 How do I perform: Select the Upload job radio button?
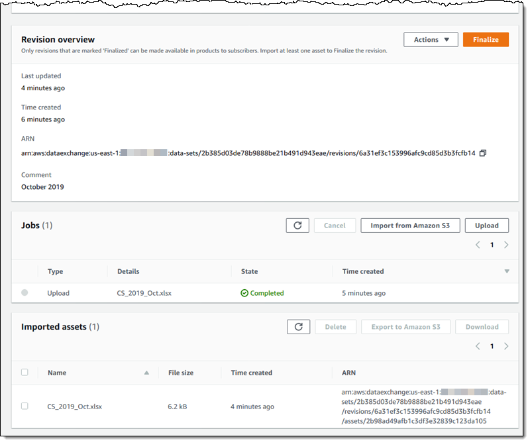[25, 292]
